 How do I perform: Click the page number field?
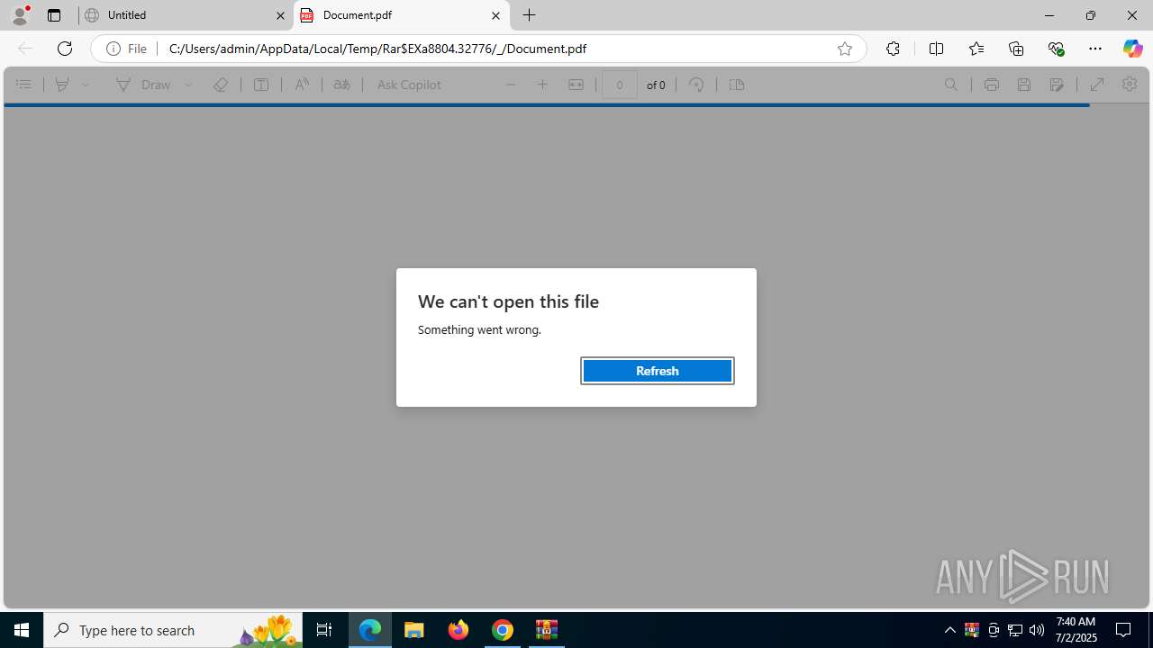[x=619, y=85]
